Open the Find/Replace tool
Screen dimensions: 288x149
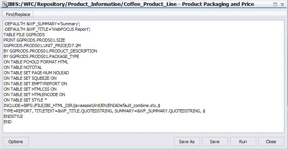click(18, 14)
